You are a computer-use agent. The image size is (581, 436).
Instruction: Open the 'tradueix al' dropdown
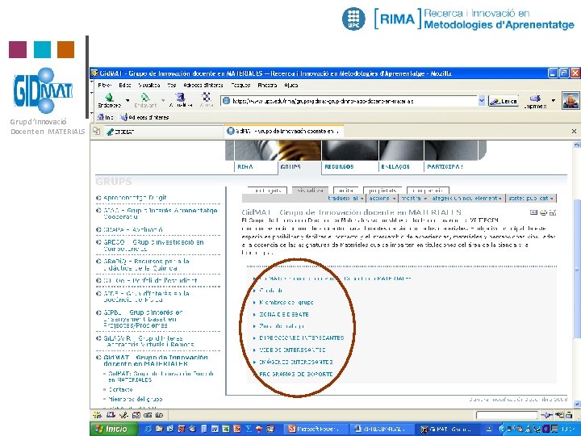[x=345, y=199]
